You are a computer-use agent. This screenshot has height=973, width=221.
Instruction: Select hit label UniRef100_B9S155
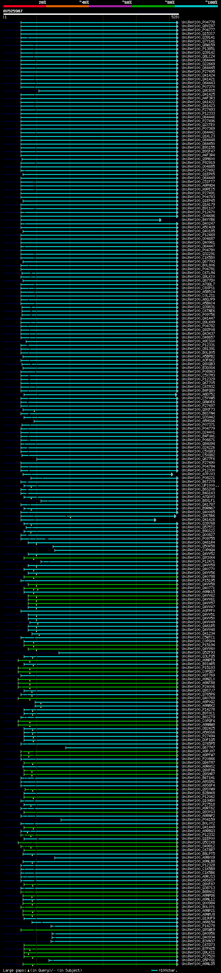[198, 147]
